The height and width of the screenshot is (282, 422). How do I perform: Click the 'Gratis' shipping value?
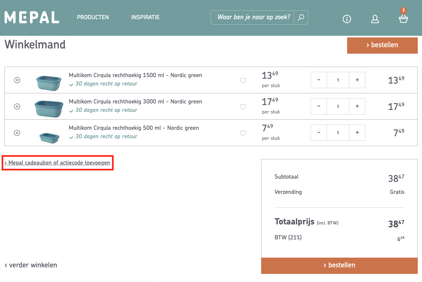pyautogui.click(x=397, y=192)
